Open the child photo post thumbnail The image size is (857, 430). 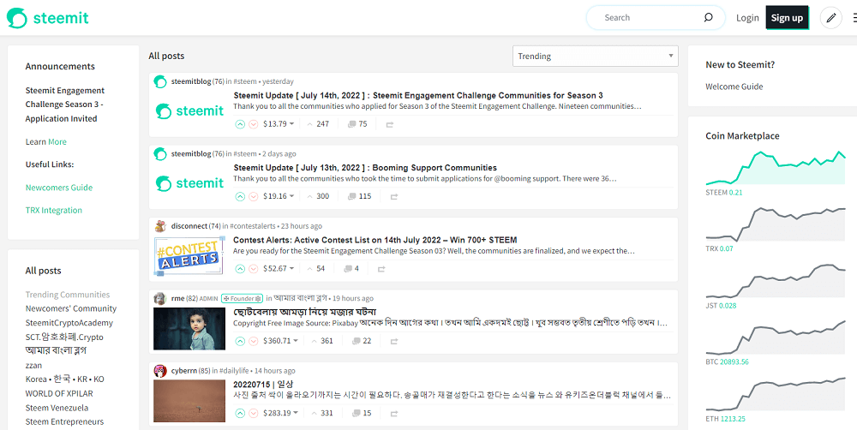click(x=189, y=328)
